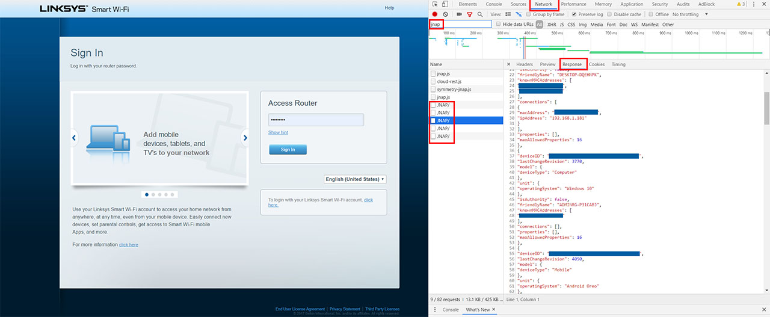
Task: Enable the Group by frame checkbox
Action: pos(528,14)
